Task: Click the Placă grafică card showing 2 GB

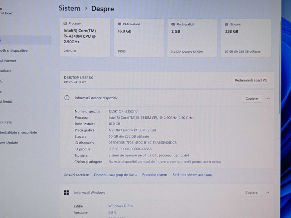Action: [x=192, y=38]
